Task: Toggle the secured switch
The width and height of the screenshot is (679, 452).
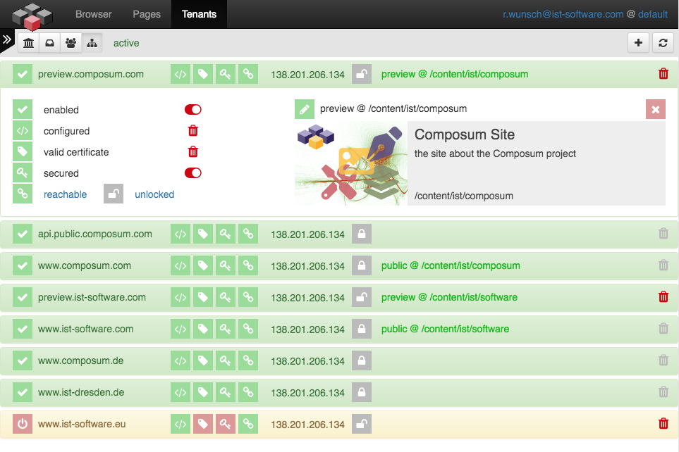Action: click(192, 173)
